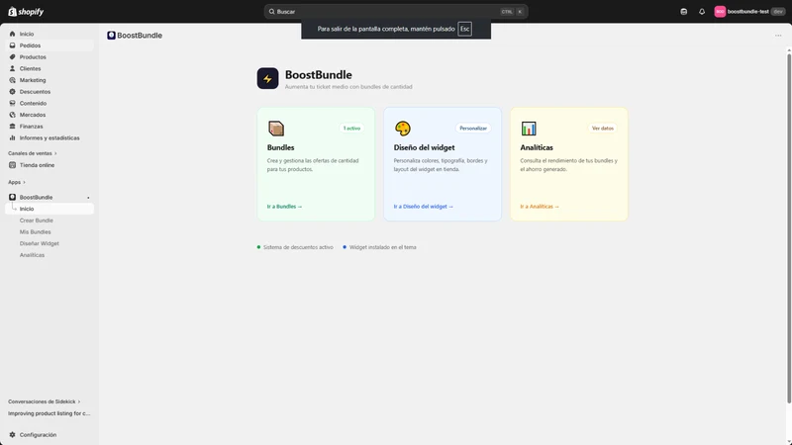The image size is (792, 445).
Task: Click the Personalizar badge button
Action: pos(473,129)
